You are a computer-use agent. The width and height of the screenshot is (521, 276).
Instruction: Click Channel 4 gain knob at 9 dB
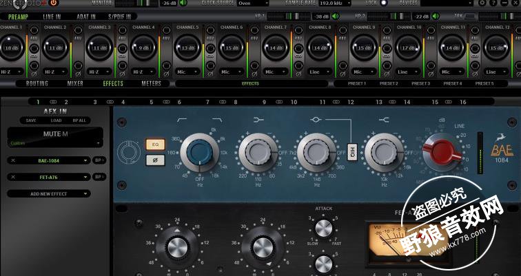click(143, 47)
